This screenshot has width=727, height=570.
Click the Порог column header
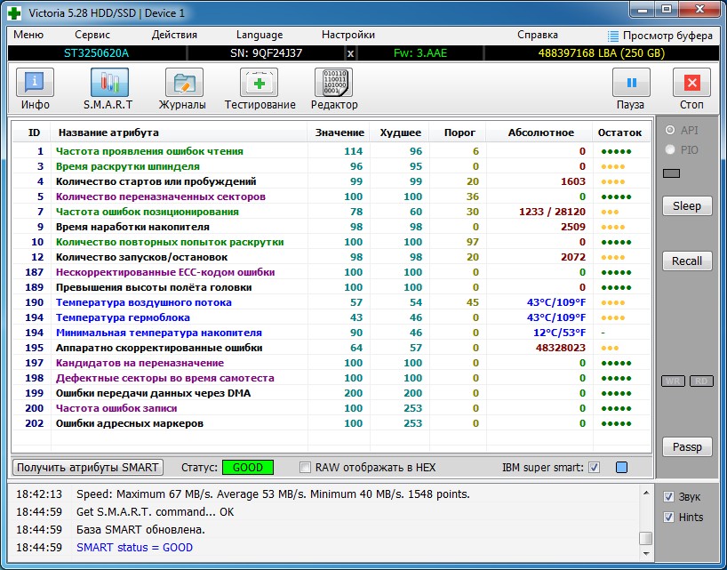tap(459, 132)
